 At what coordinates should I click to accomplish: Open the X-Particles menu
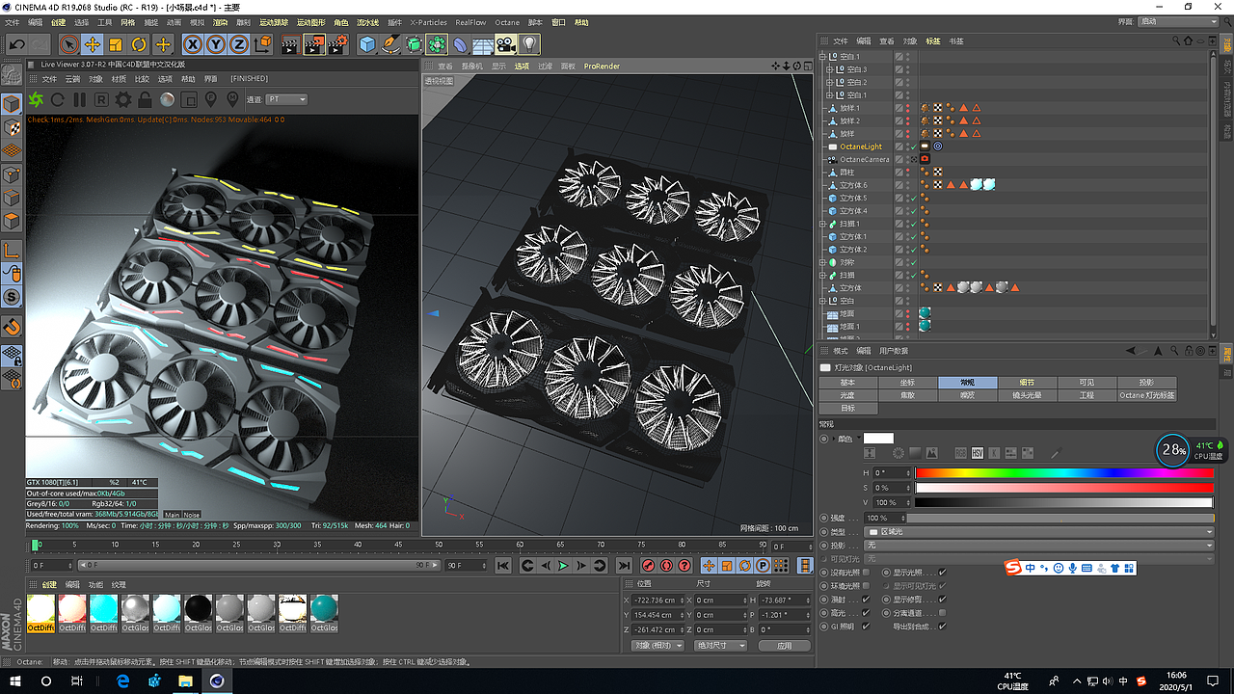click(x=429, y=22)
